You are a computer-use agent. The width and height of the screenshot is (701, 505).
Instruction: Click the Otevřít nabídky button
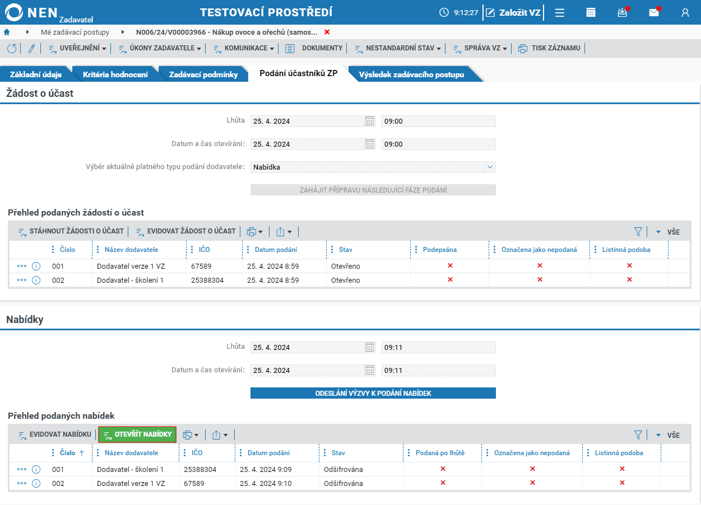pos(137,434)
